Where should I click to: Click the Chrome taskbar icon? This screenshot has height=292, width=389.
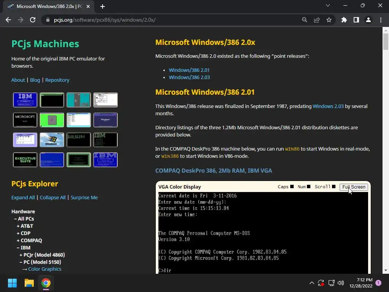tap(46, 283)
